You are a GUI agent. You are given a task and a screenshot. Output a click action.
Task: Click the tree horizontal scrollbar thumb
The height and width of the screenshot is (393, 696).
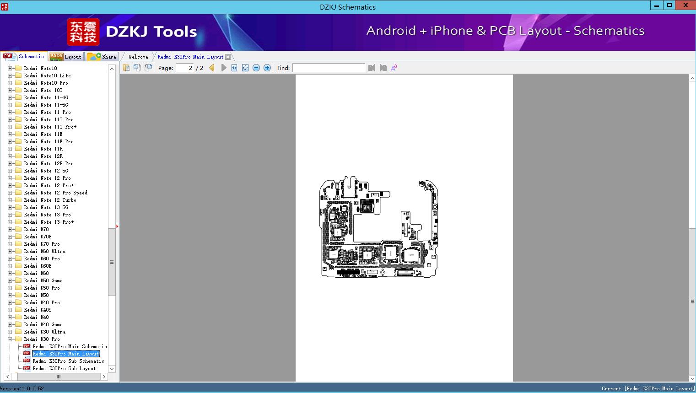(x=59, y=377)
